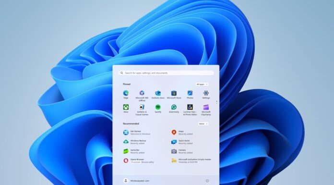Open Outlook (new) pinned app
The width and height of the screenshot is (334, 185).
click(x=158, y=95)
